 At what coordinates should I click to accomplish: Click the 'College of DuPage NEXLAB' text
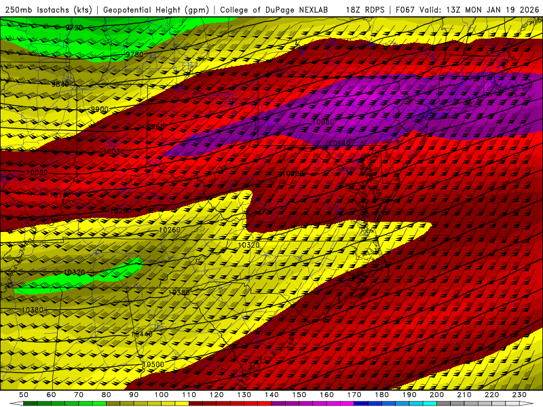pyautogui.click(x=274, y=9)
